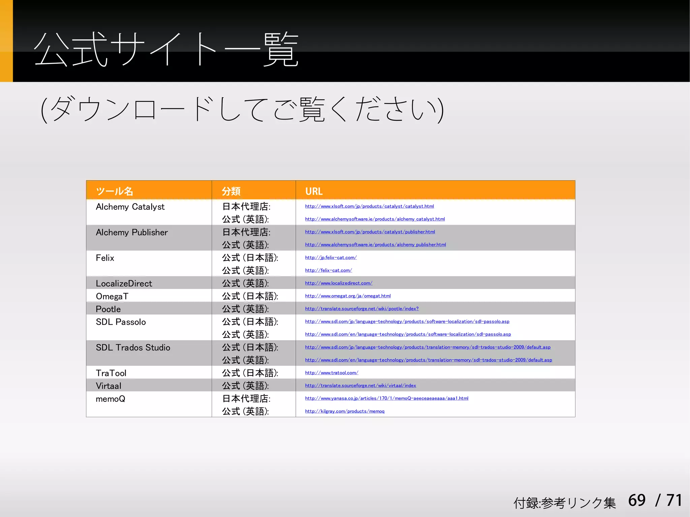Select the 'Felix' tool name cell
690x517 pixels.
coord(149,263)
